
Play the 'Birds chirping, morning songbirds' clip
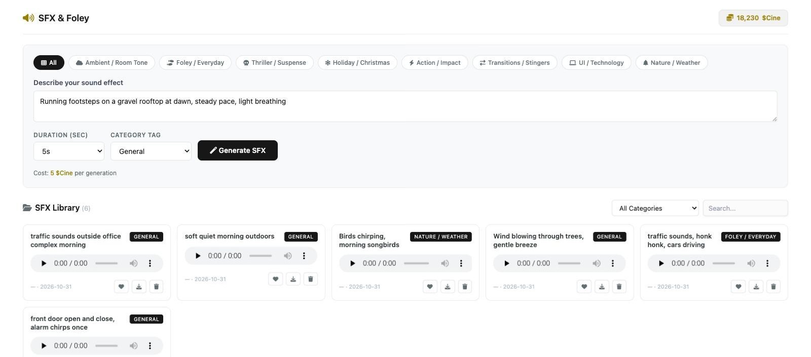pos(352,263)
